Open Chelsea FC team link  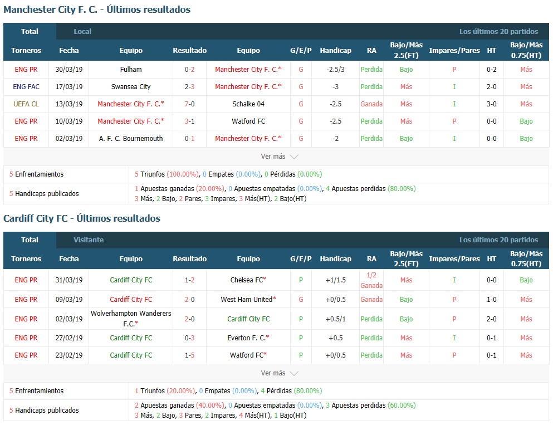(248, 280)
